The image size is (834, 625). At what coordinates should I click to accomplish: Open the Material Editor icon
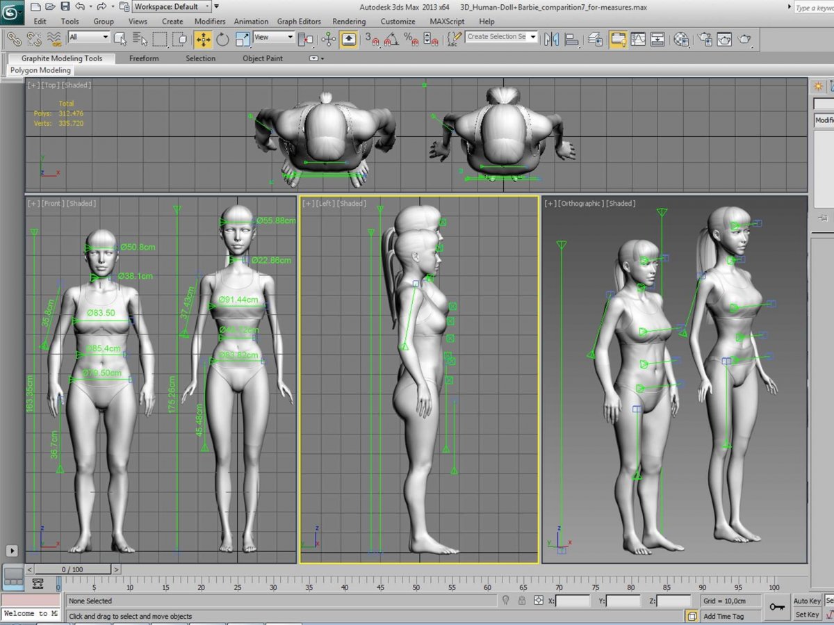tap(682, 39)
